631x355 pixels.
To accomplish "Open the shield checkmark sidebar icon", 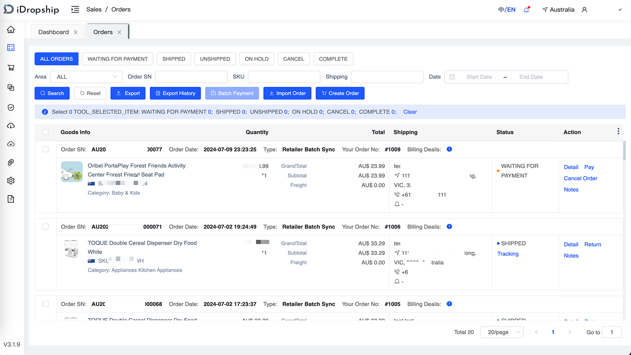I will coord(11,107).
